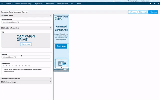
Task: Open the CD dropdown menu
Action: click(x=73, y=4)
